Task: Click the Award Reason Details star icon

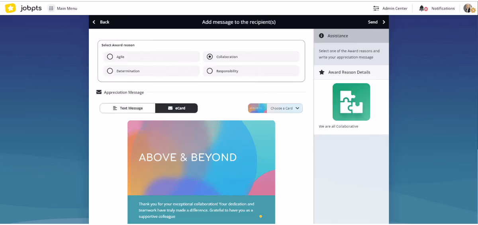Action: 321,72
